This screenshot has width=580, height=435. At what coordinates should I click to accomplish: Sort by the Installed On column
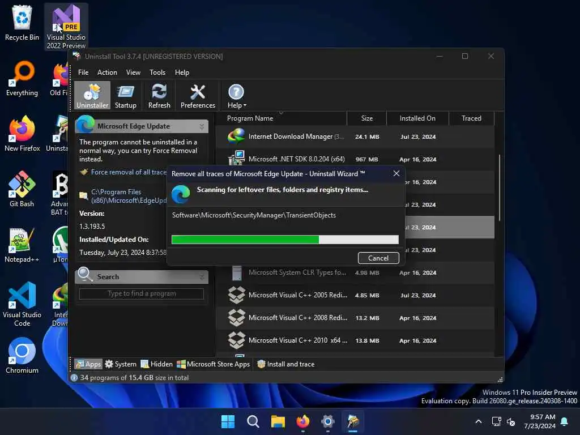click(x=417, y=118)
